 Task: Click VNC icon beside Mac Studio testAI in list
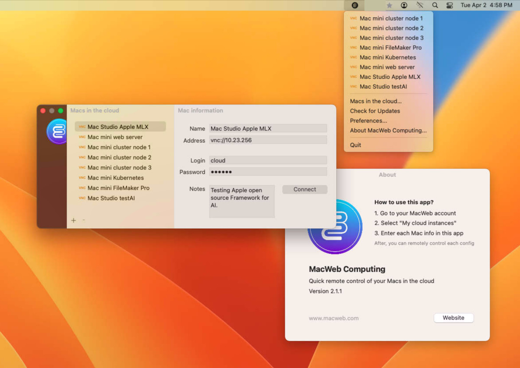pyautogui.click(x=82, y=198)
